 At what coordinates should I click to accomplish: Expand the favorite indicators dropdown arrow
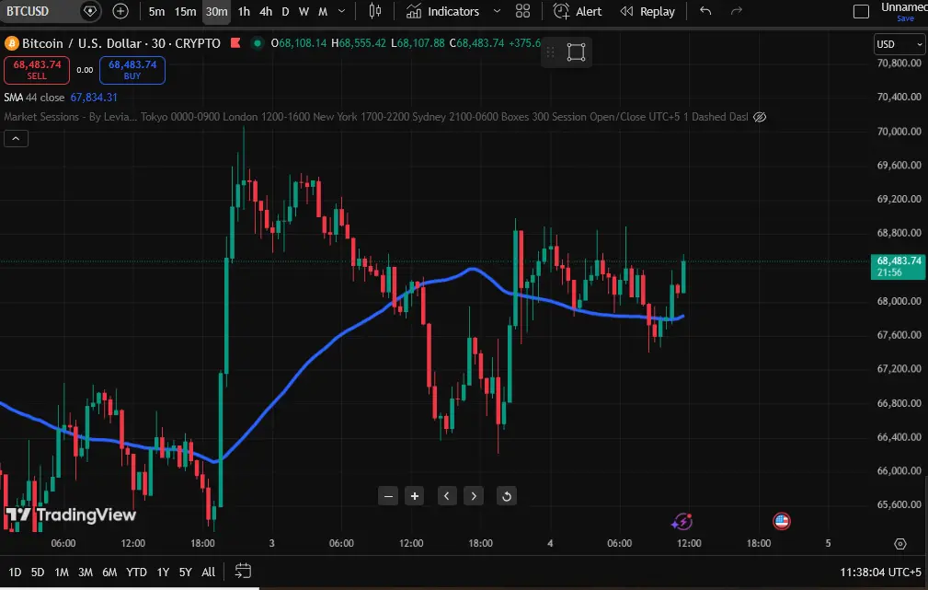(x=498, y=11)
